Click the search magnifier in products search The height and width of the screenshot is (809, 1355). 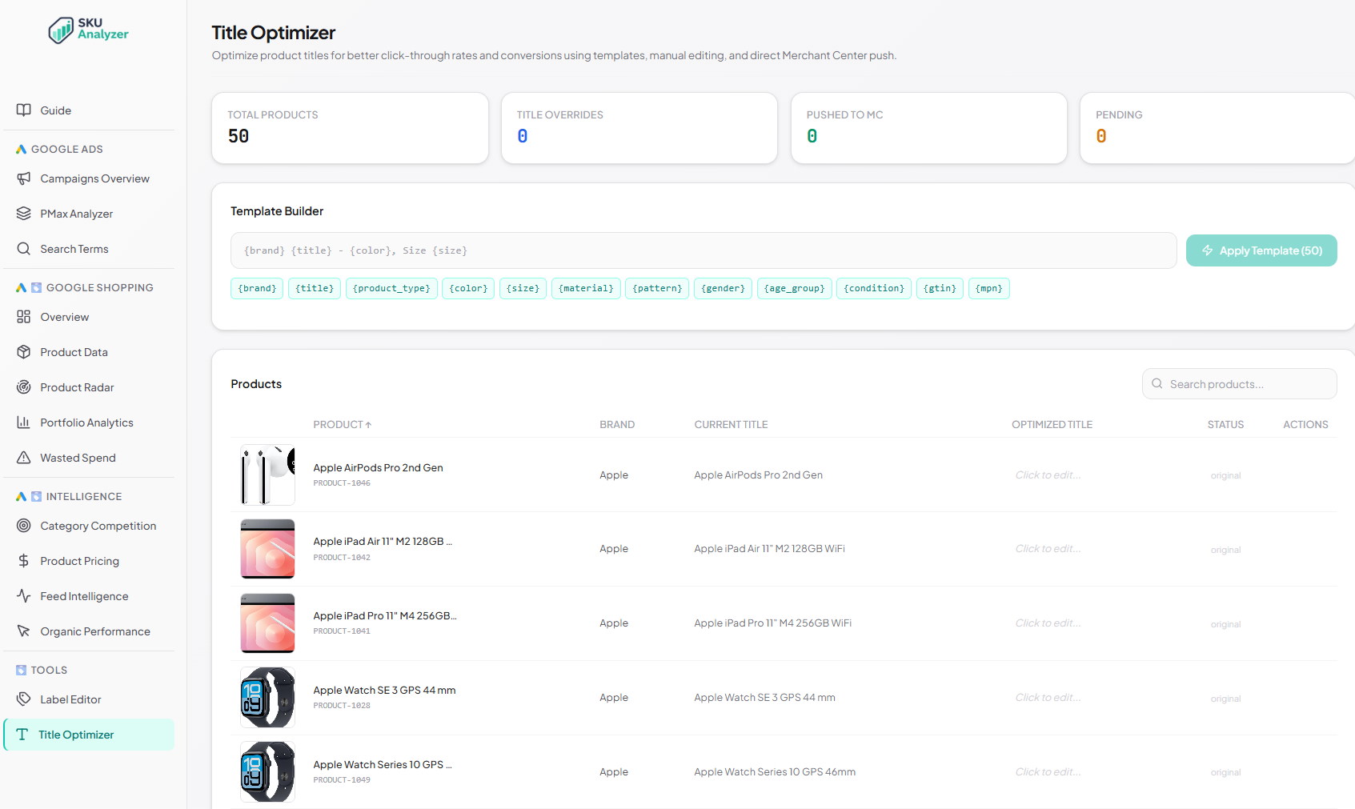(1157, 384)
